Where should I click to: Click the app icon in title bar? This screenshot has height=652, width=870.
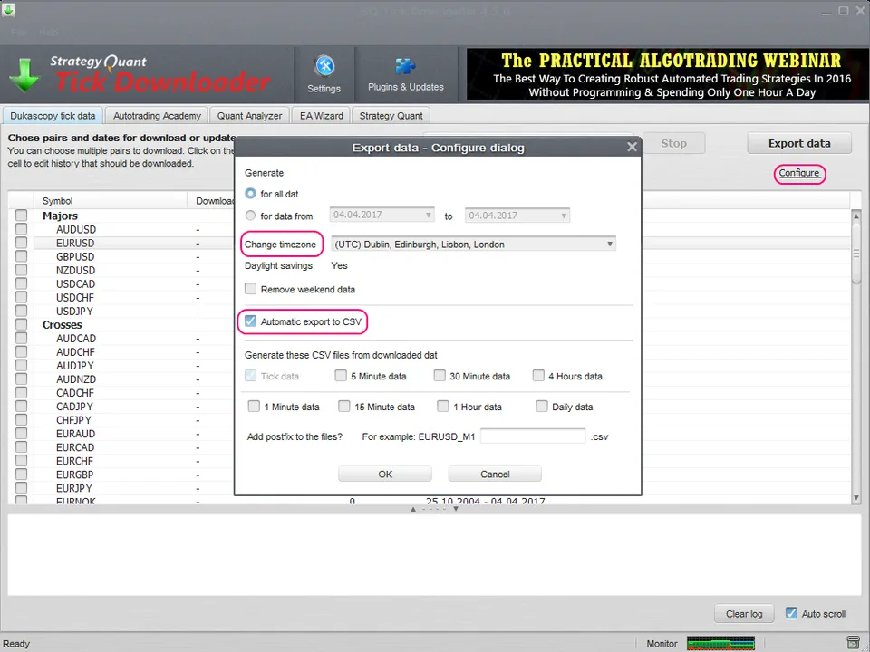point(8,9)
